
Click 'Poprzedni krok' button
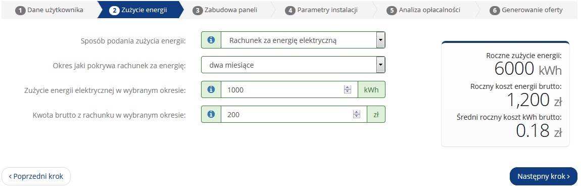click(x=36, y=176)
